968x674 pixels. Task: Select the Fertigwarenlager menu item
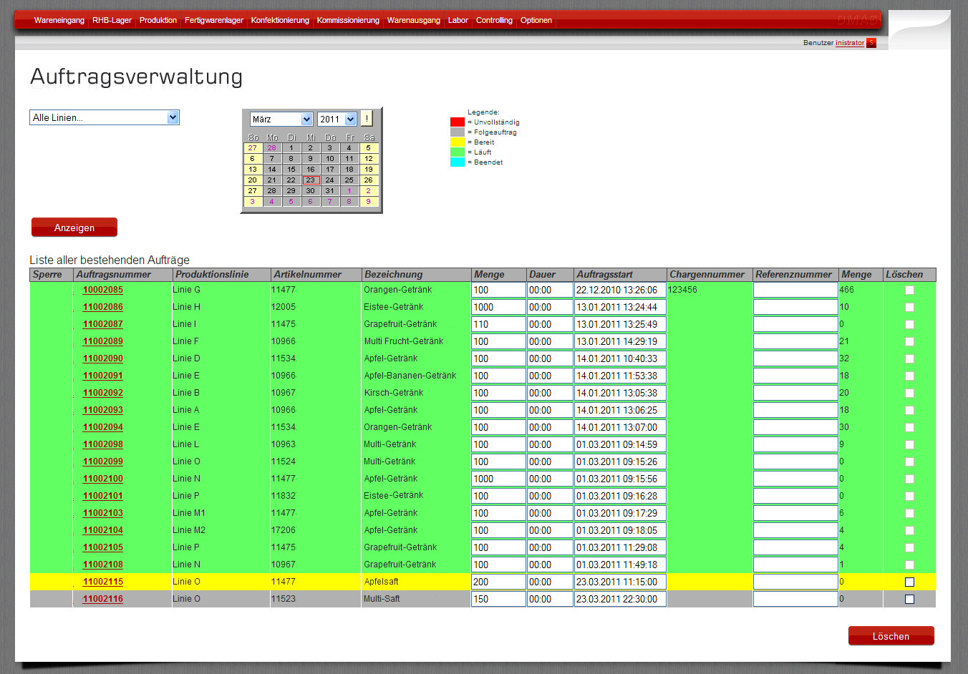click(x=214, y=20)
